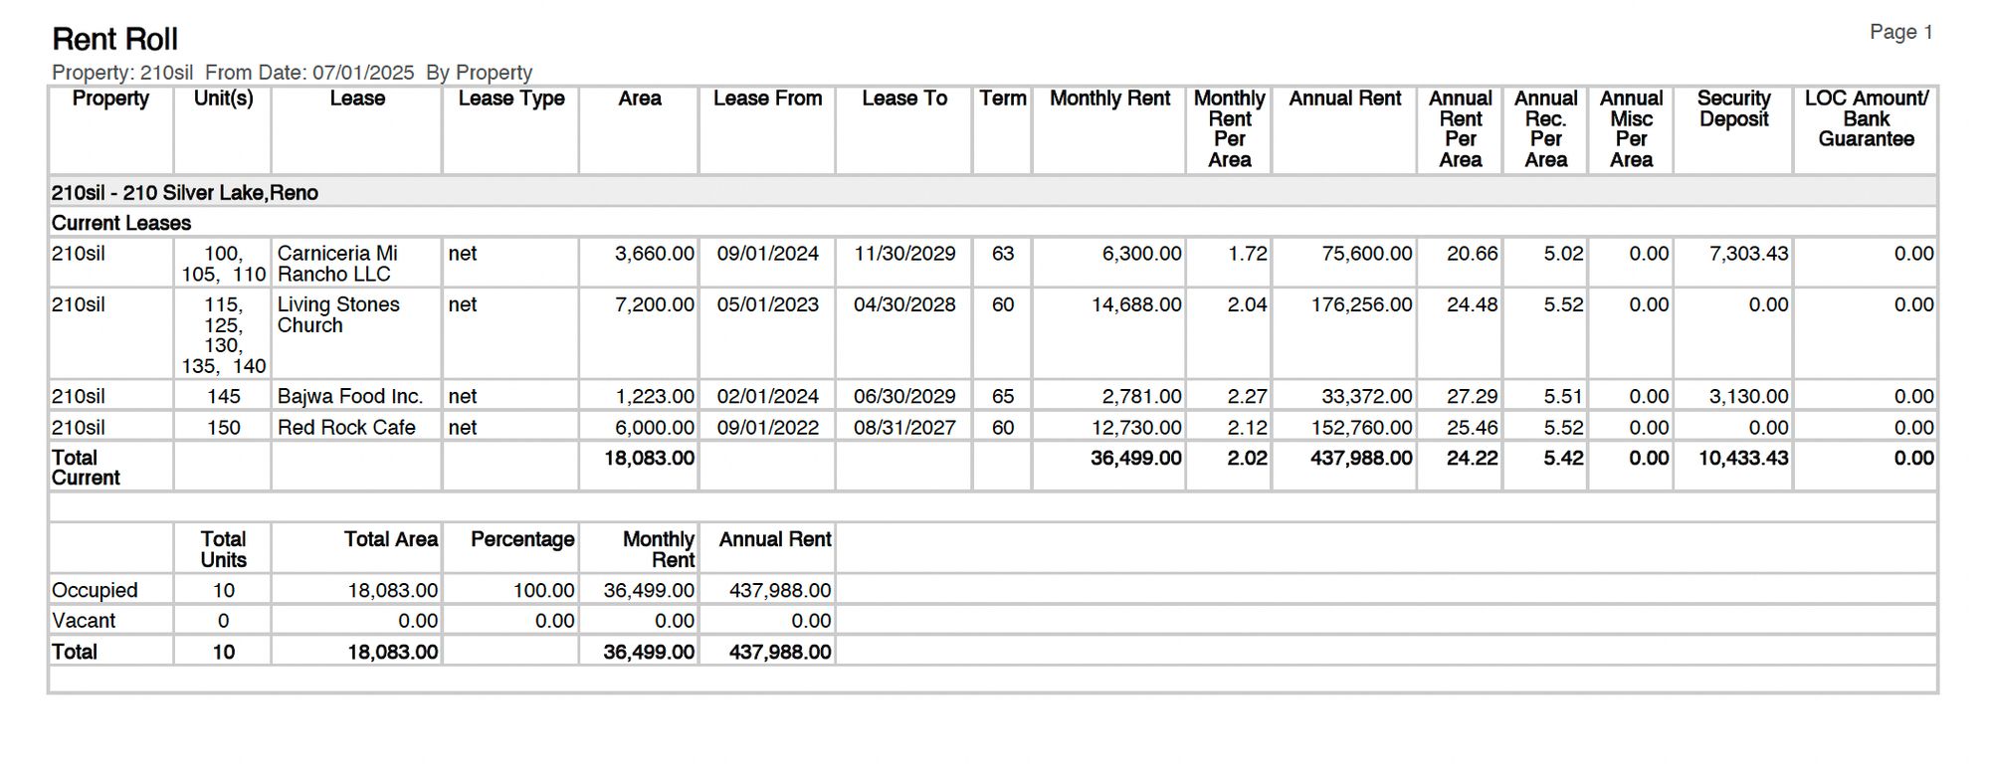Click the Security Deposit column header
The height and width of the screenshot is (780, 1990).
point(1732,109)
